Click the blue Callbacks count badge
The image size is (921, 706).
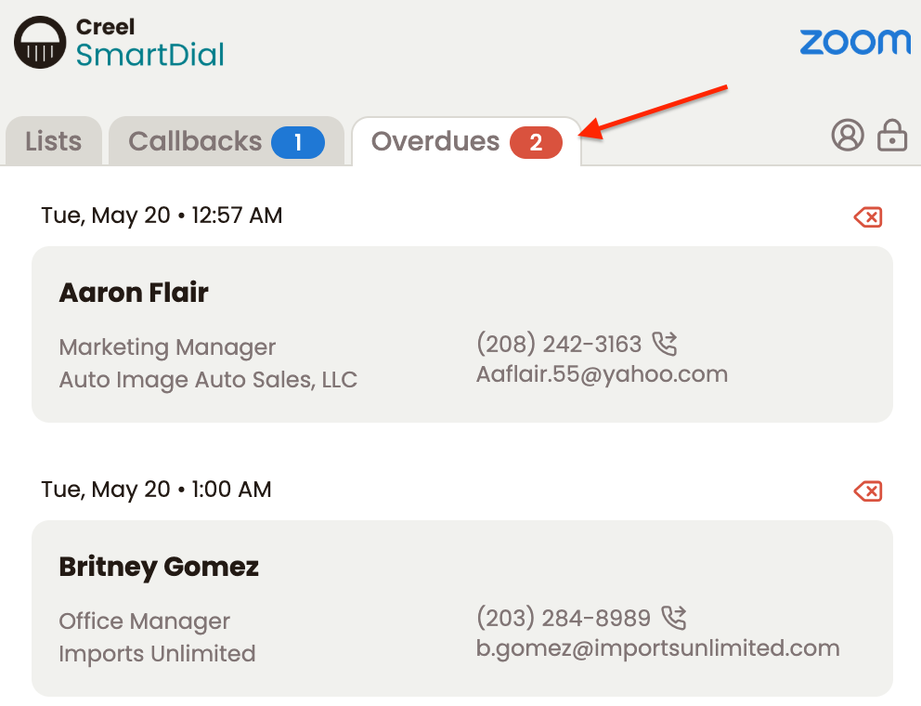(x=298, y=142)
